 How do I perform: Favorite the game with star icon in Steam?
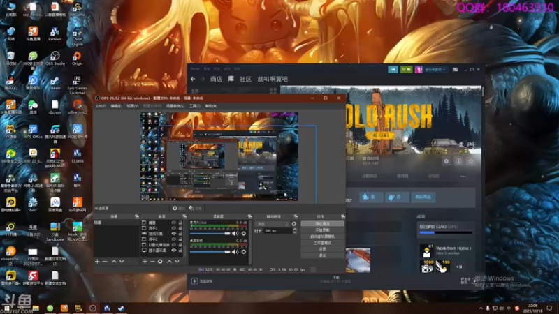tap(470, 161)
